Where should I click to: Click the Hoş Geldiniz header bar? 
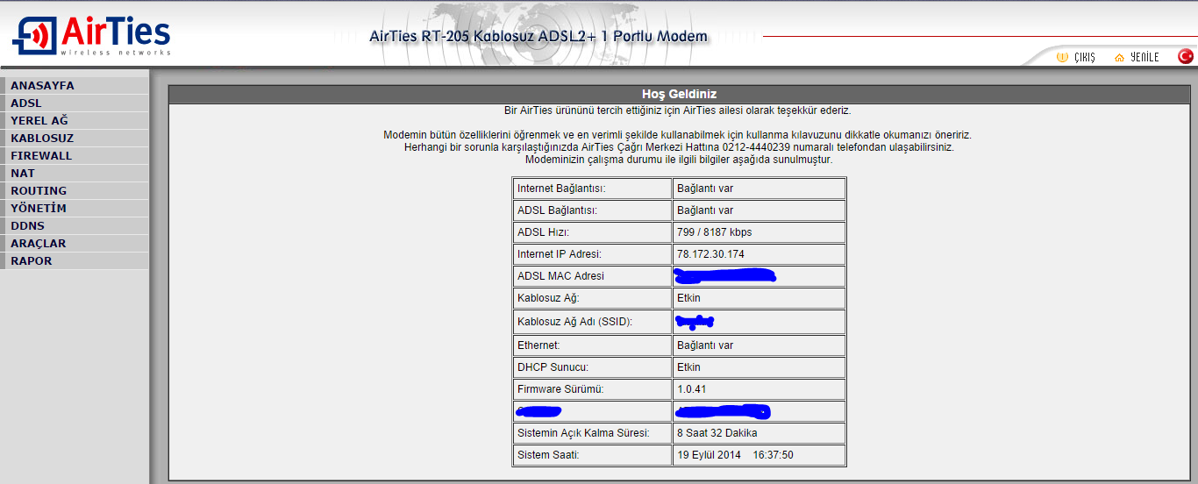point(680,94)
